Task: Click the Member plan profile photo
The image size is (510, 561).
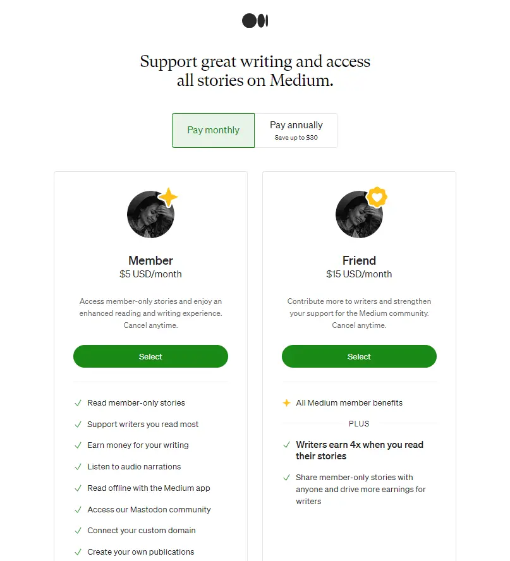Action: pyautogui.click(x=150, y=214)
